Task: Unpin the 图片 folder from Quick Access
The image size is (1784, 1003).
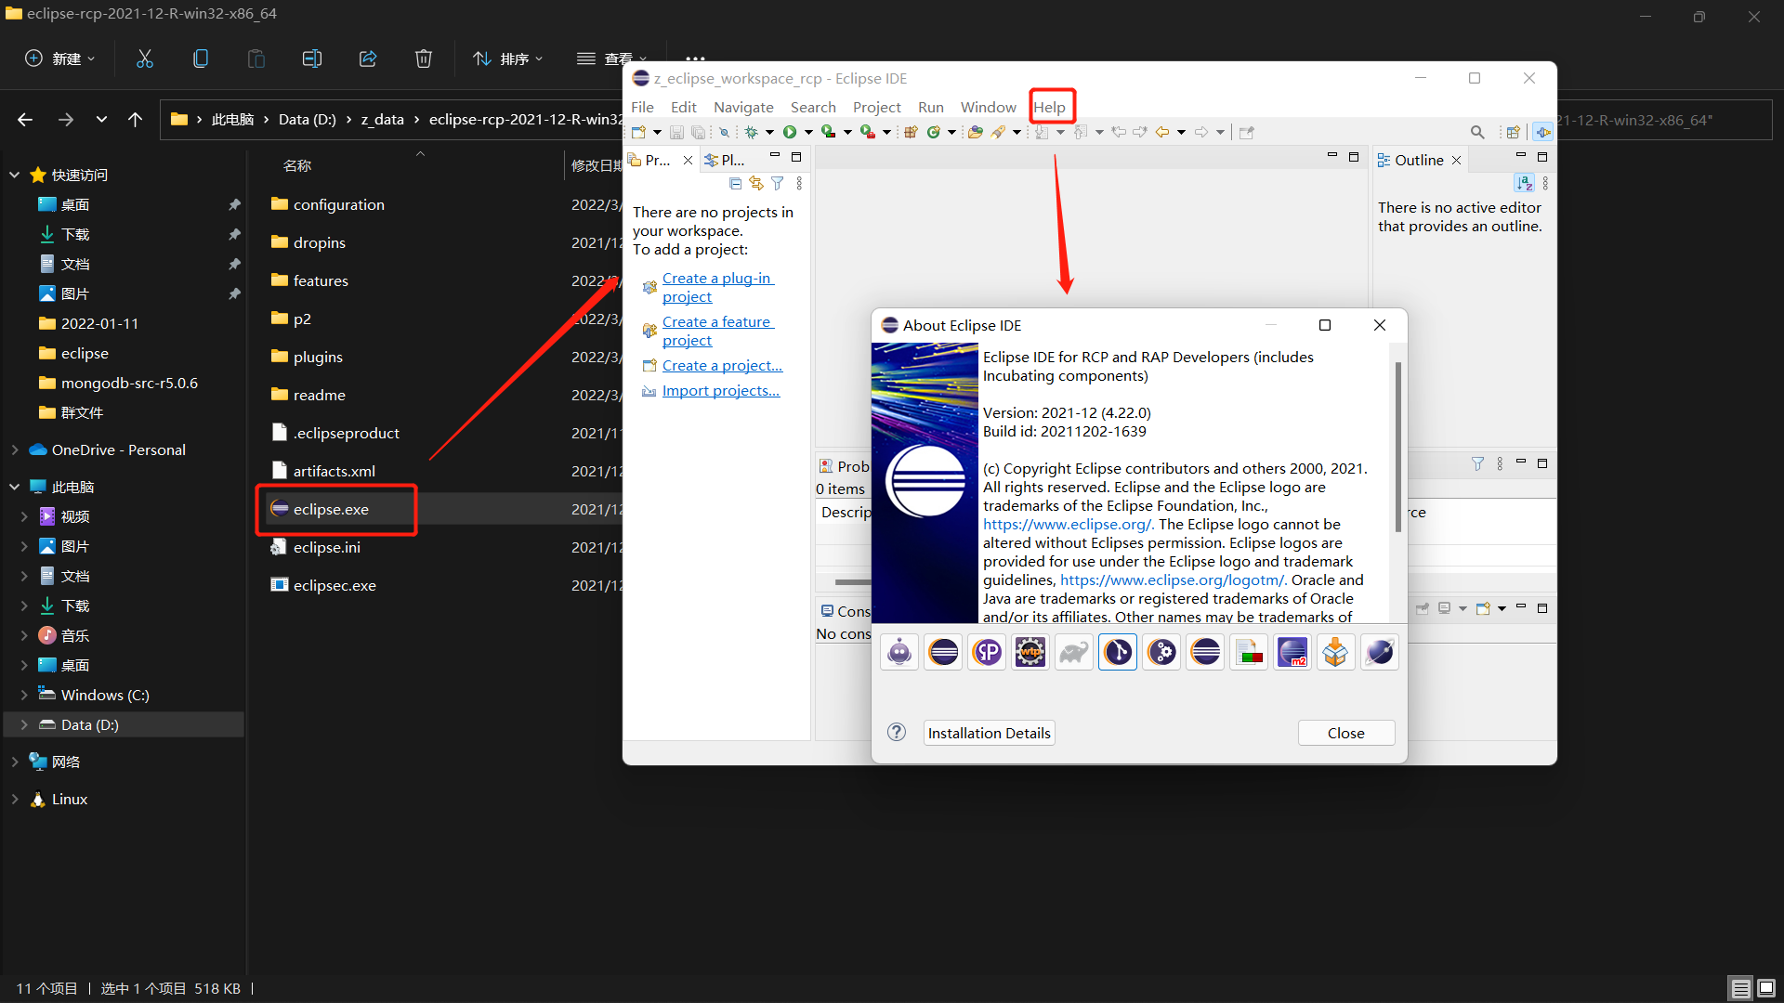Action: (234, 293)
